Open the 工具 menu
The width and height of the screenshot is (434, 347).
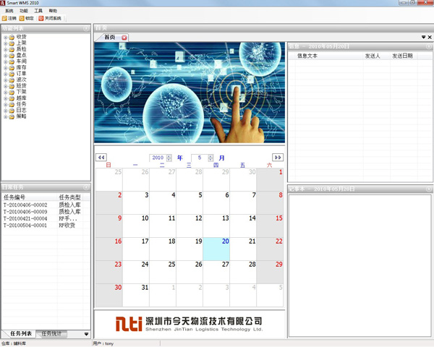tap(38, 11)
